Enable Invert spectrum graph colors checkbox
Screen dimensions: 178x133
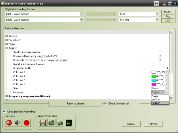click(x=160, y=64)
